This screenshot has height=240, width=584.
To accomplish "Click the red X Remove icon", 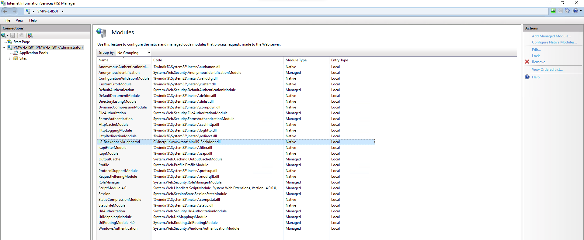I will click(527, 62).
